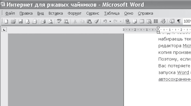Open the Правка menu

click(x=26, y=13)
